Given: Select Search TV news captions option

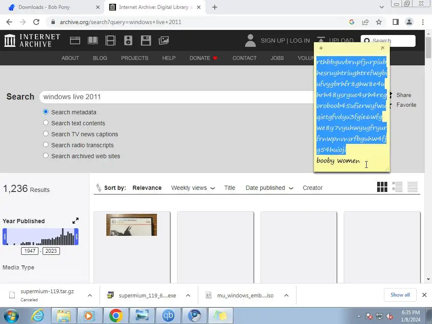Looking at the screenshot, I should pyautogui.click(x=46, y=134).
